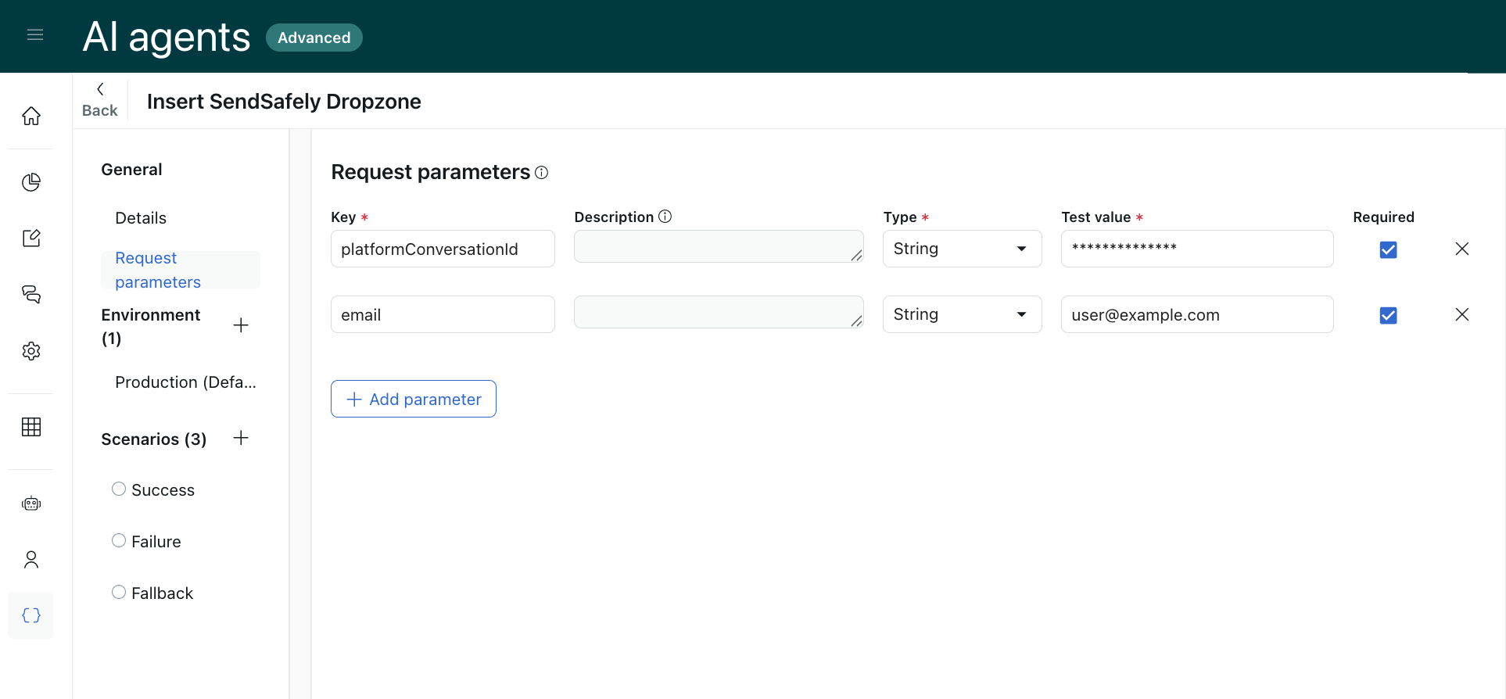
Task: Click the General section heading
Action: point(131,170)
